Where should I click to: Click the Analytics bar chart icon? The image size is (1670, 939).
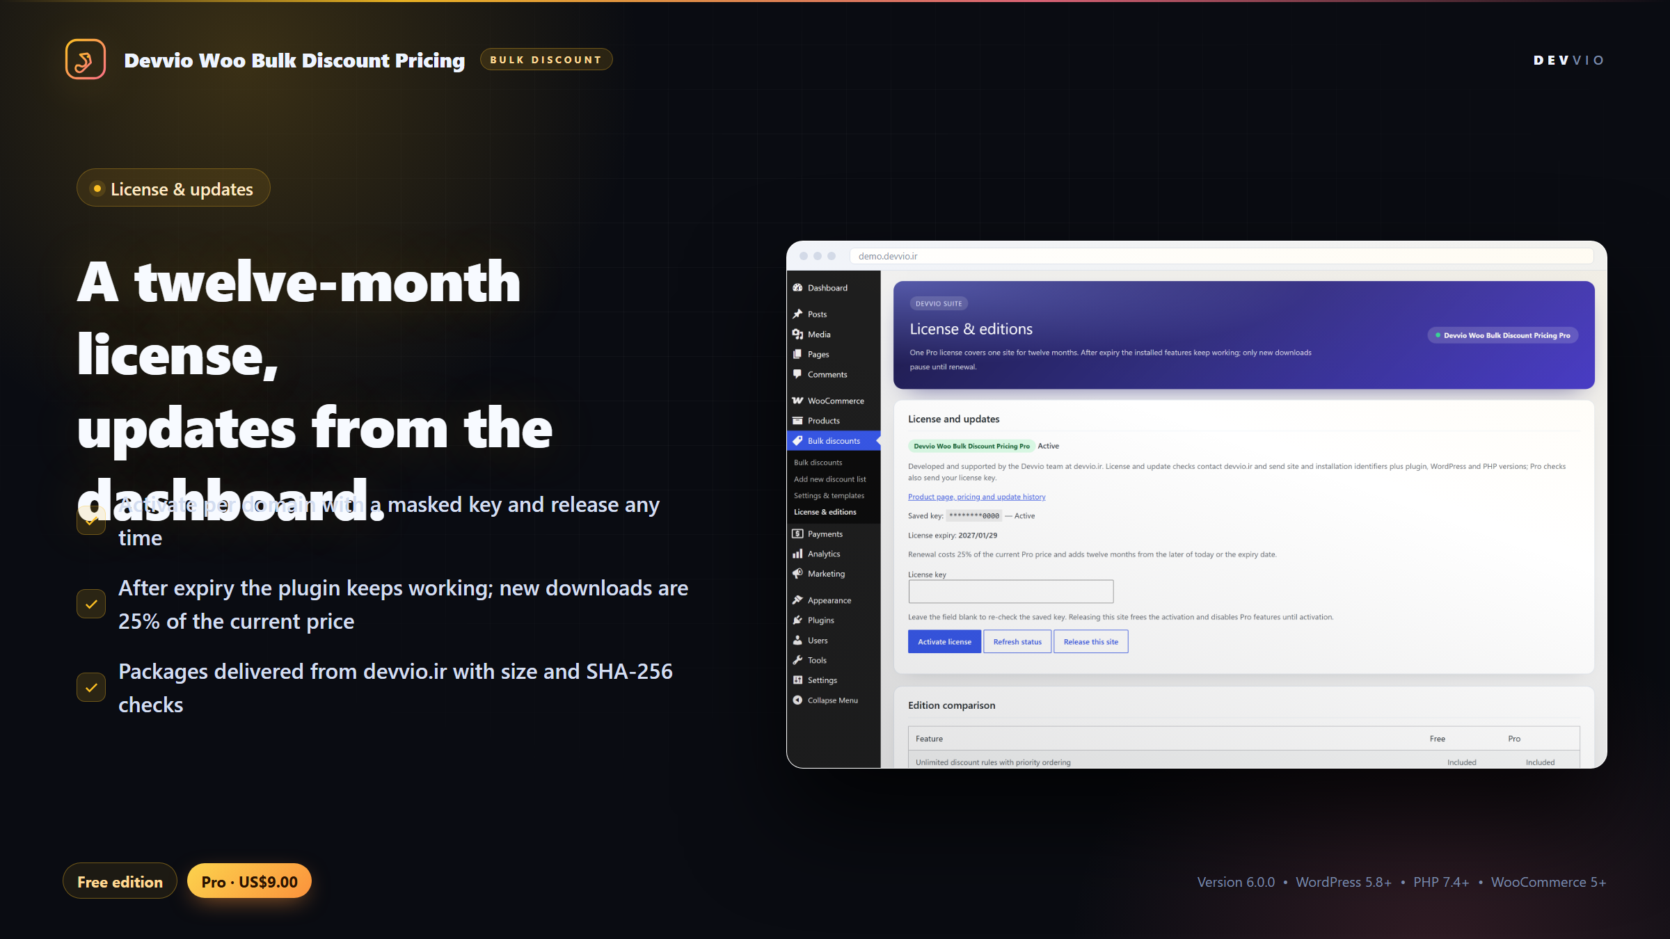click(x=797, y=554)
